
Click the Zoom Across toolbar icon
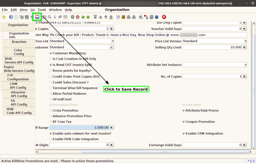point(141,17)
